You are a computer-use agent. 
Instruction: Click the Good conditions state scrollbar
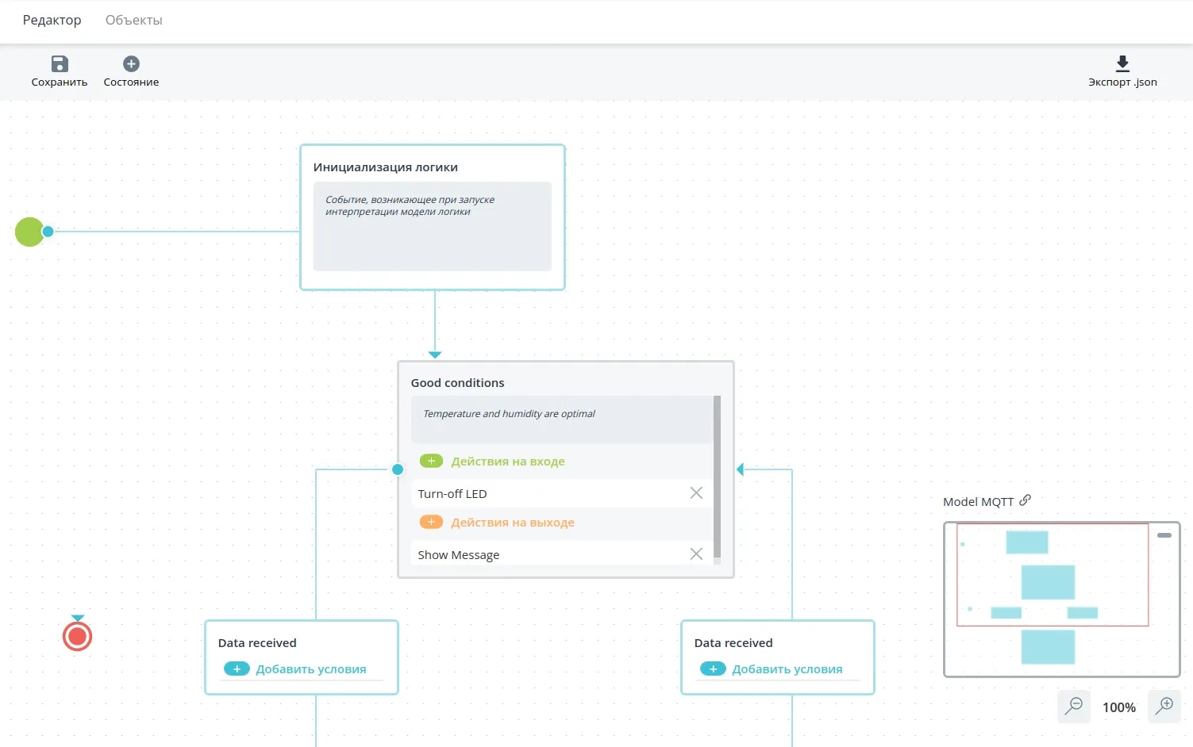coord(718,477)
